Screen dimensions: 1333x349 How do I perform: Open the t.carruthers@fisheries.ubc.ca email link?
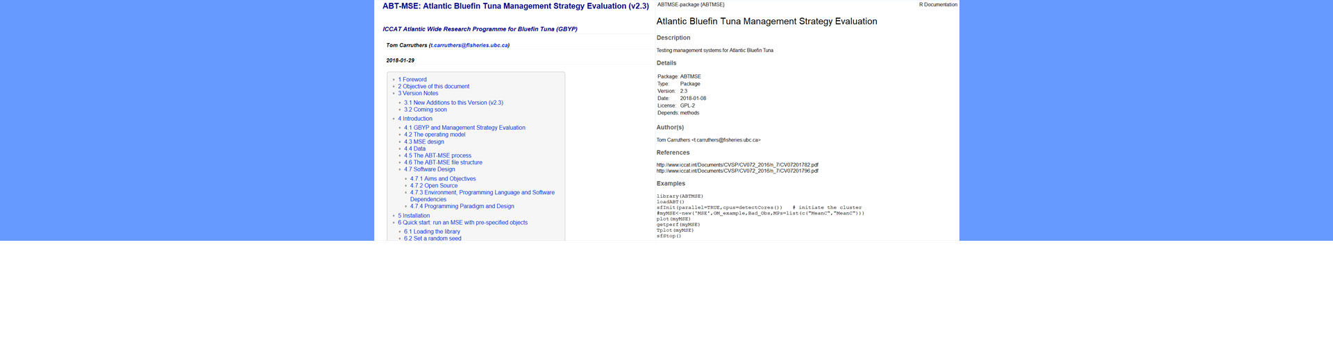coord(469,45)
